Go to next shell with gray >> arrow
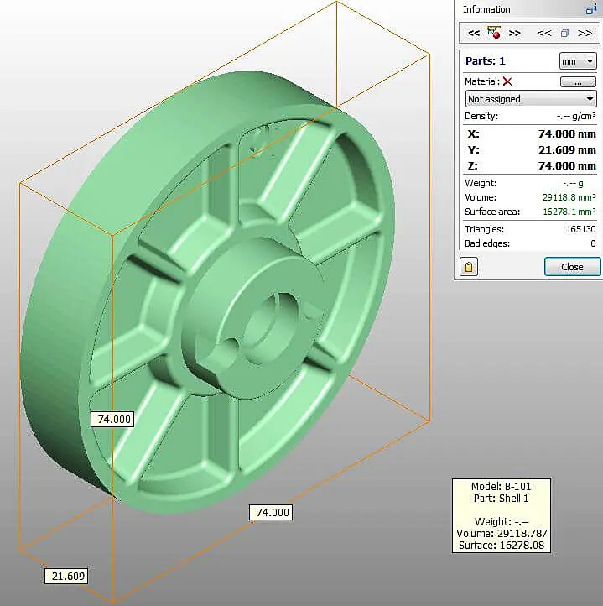Image resolution: width=603 pixels, height=606 pixels. [x=585, y=34]
